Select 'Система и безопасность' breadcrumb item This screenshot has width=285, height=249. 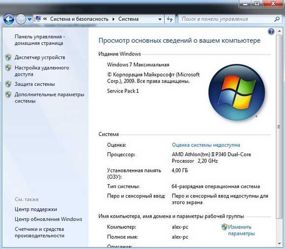pos(79,19)
